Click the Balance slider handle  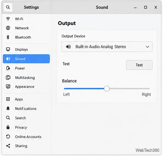(107, 89)
